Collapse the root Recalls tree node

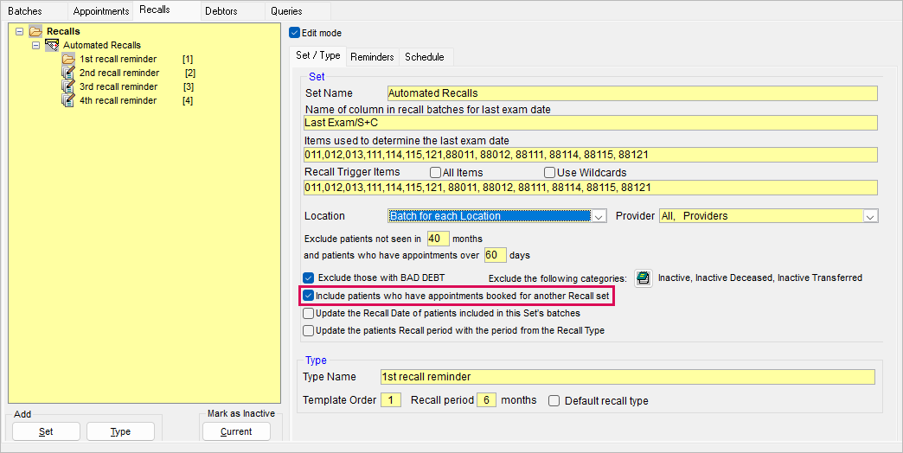pyautogui.click(x=19, y=32)
